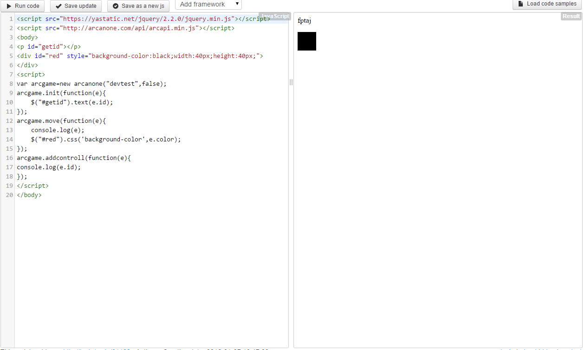This screenshot has height=350, width=585.
Task: Click the $("#getid").text(e.id); line
Action: click(x=72, y=102)
